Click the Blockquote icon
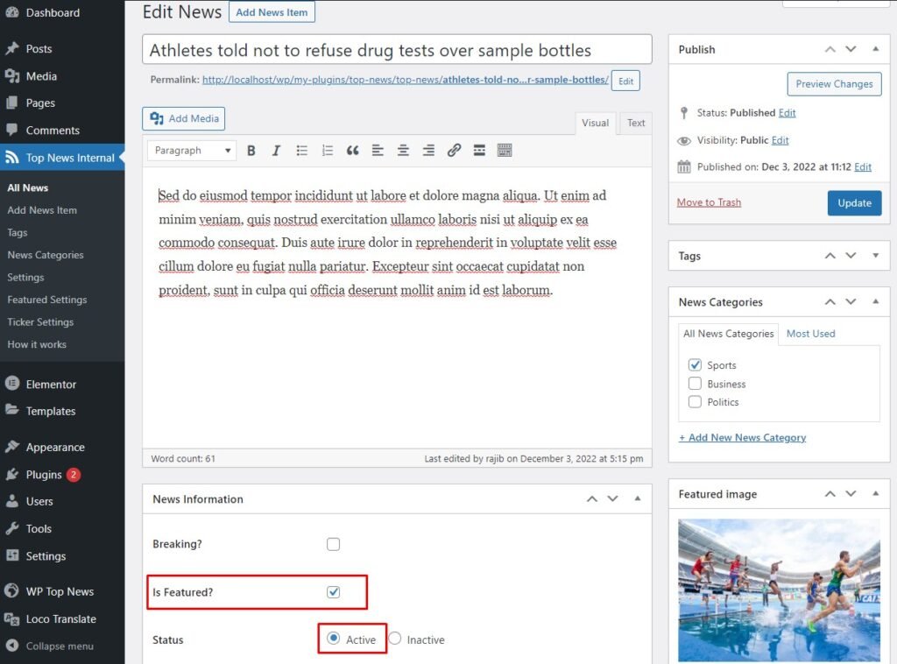 (352, 151)
